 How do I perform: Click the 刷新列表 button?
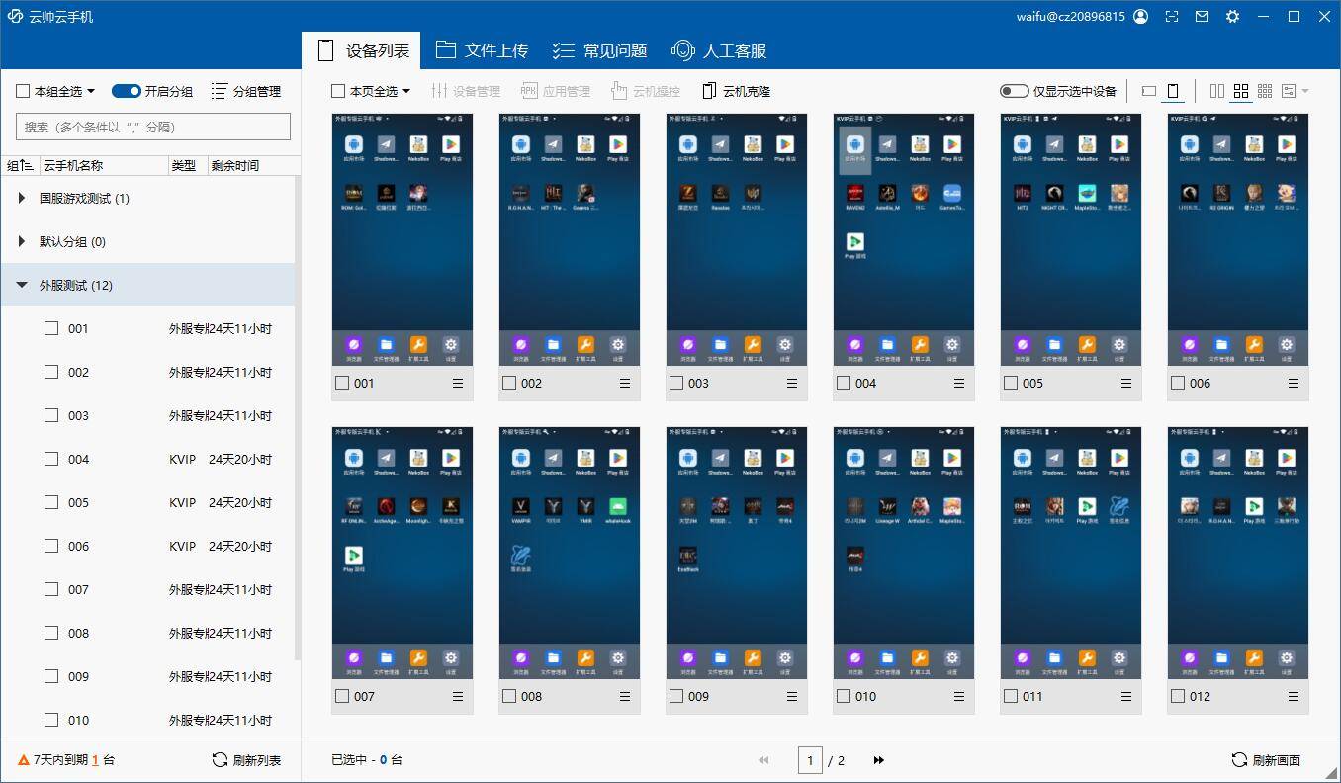click(246, 760)
